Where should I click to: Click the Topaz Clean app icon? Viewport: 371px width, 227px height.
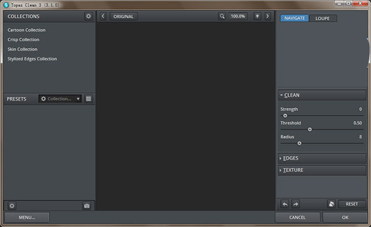tap(6, 5)
